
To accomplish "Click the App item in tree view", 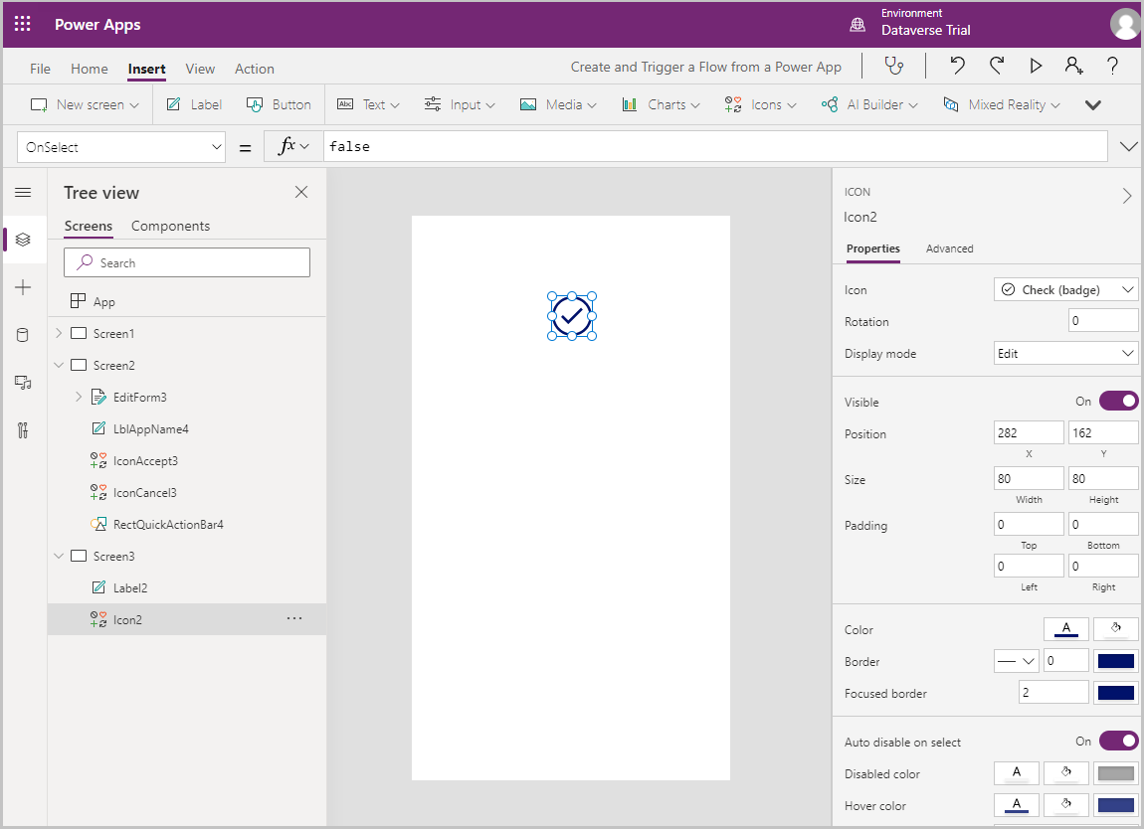I will click(x=103, y=302).
